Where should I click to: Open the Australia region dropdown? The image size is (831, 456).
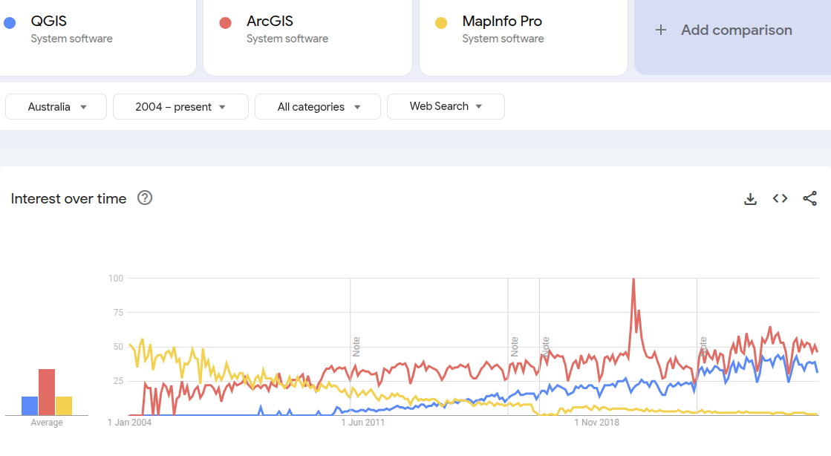pos(56,106)
